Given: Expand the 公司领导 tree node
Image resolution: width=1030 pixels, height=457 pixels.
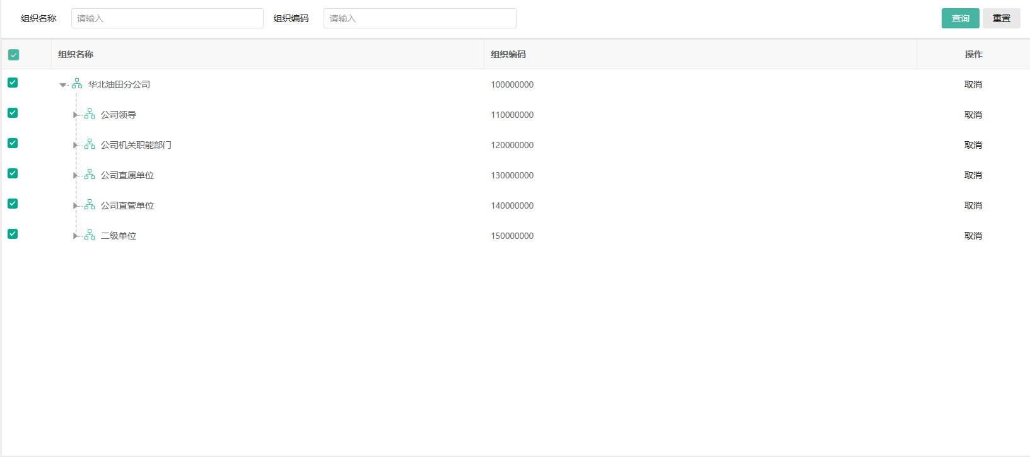Looking at the screenshot, I should click(75, 115).
